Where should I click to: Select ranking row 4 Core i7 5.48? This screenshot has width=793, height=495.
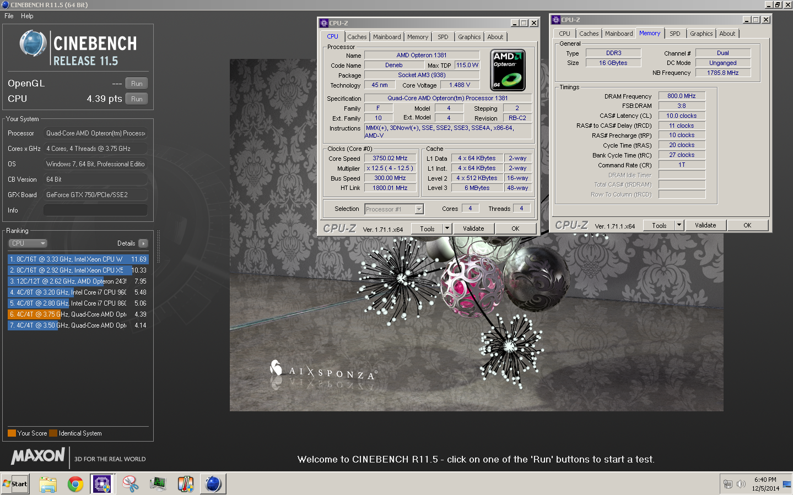[x=78, y=292]
